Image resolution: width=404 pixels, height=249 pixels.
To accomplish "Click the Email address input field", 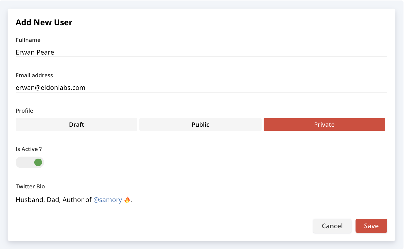I will tap(201, 87).
